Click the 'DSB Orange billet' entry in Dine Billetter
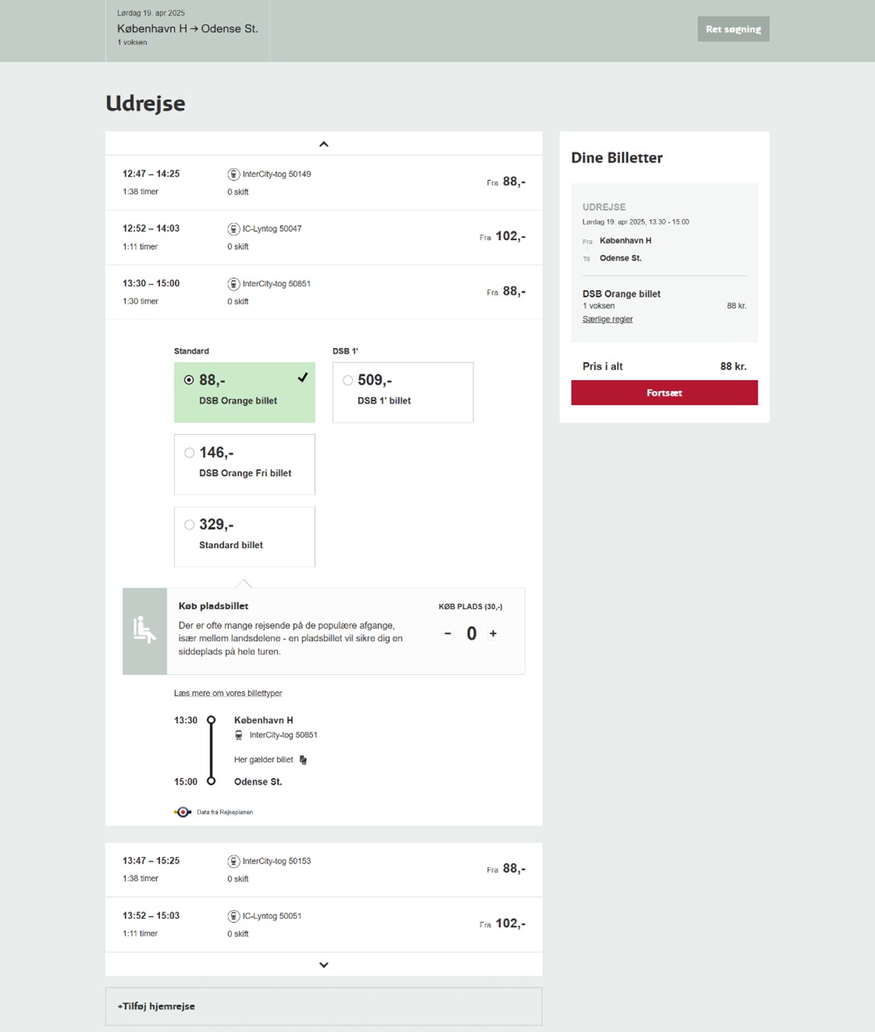Screen dimensions: 875x1032 [621, 294]
